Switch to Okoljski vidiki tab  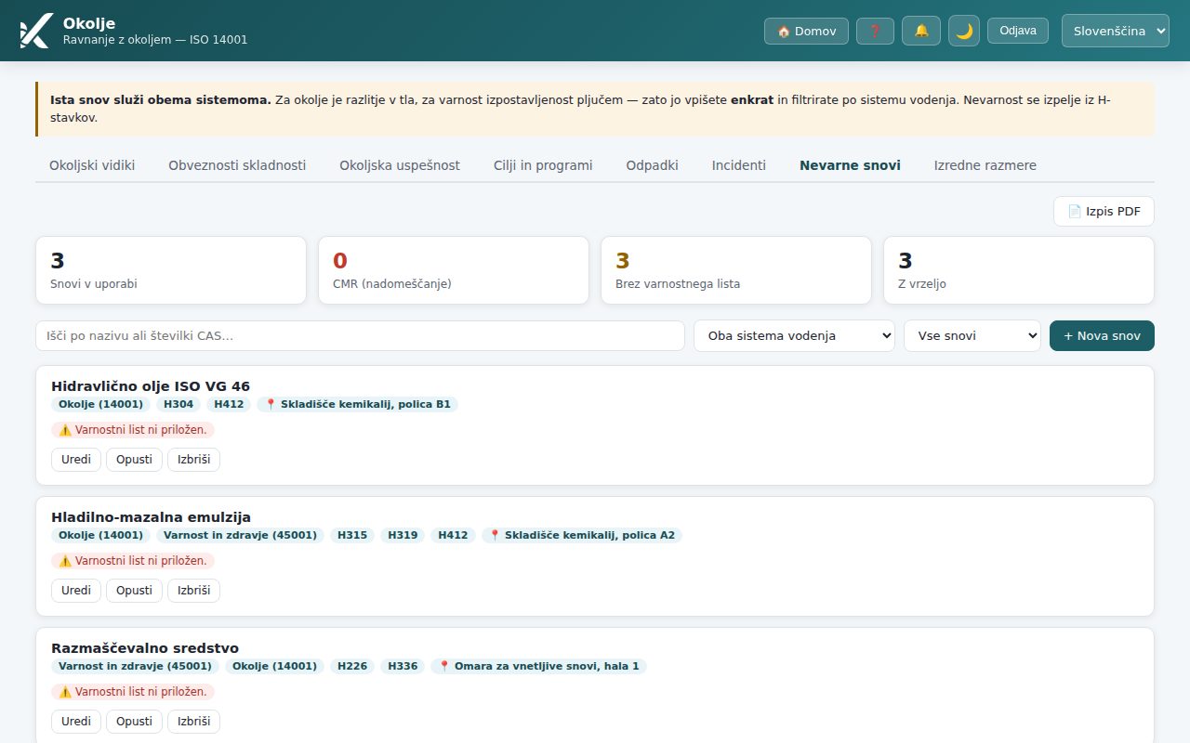click(x=92, y=165)
